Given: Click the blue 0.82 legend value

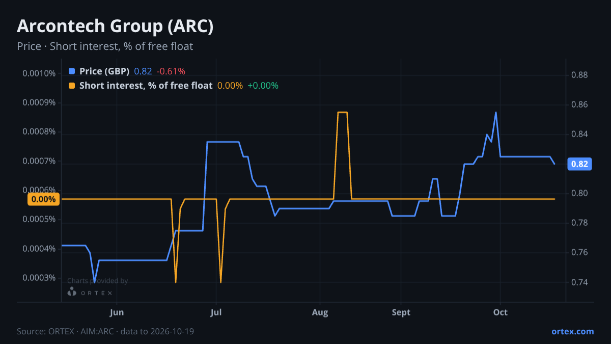Looking at the screenshot, I should [143, 71].
